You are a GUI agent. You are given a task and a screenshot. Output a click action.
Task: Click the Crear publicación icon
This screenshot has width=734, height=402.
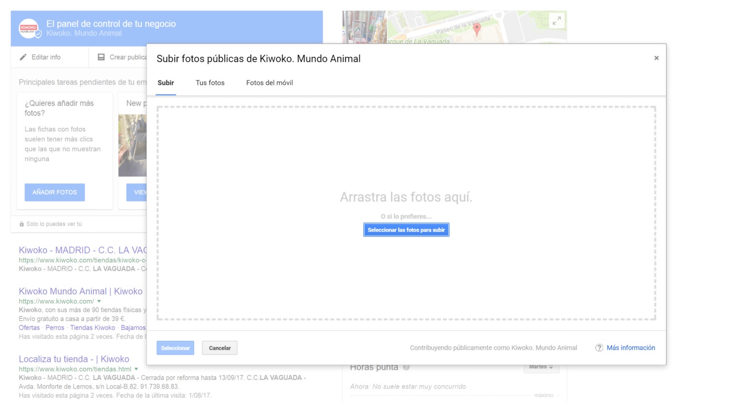(x=101, y=57)
